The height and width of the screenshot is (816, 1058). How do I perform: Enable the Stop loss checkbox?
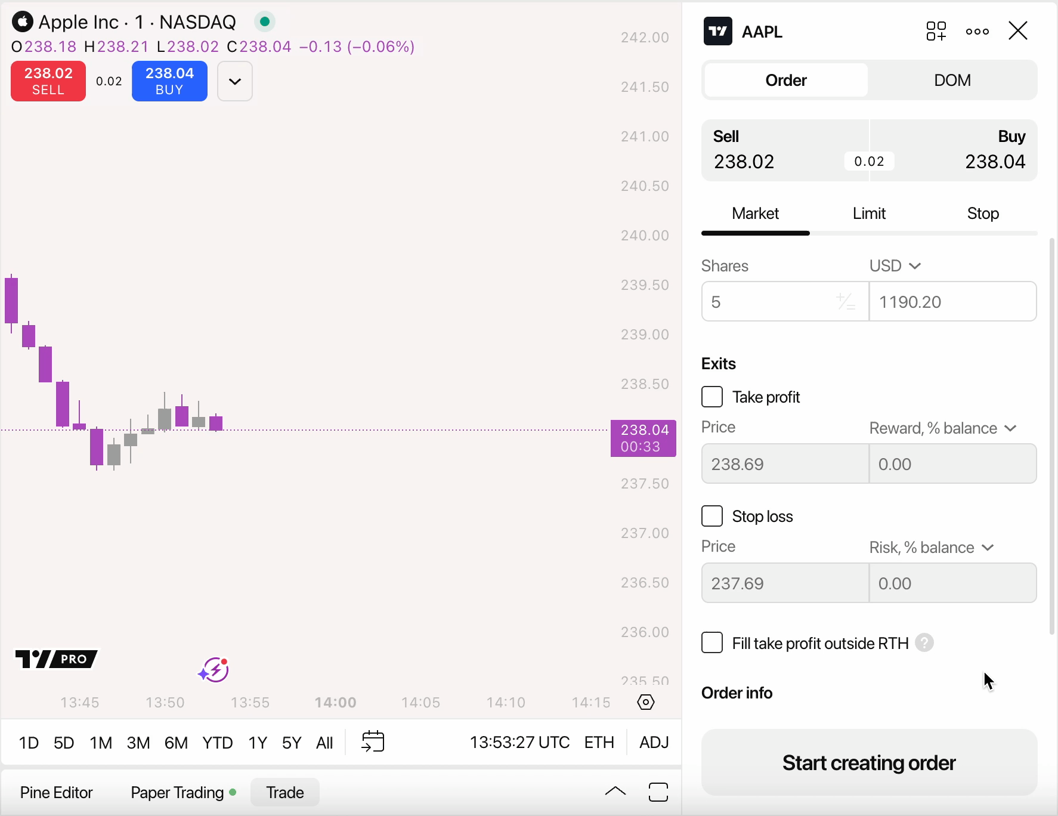pyautogui.click(x=712, y=516)
